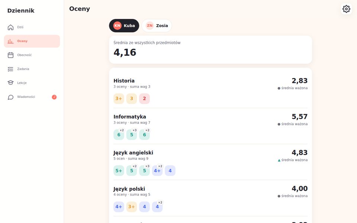Image resolution: width=357 pixels, height=223 pixels.
Task: Click the Historia subject heading
Action: click(x=124, y=81)
